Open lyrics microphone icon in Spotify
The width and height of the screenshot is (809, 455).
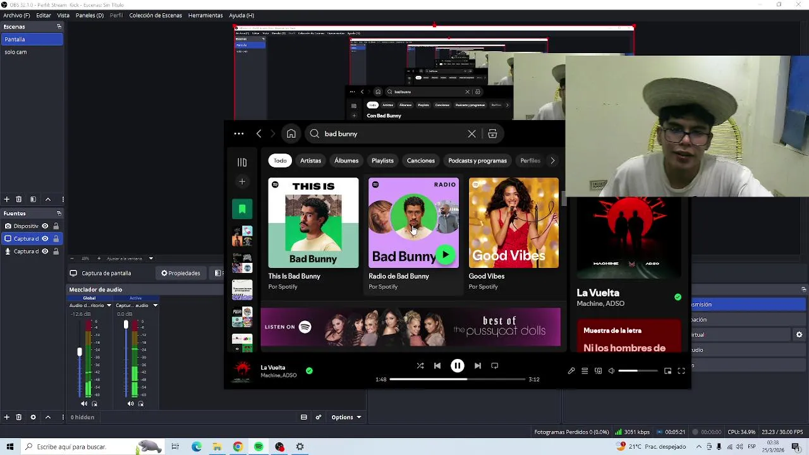[x=571, y=371]
